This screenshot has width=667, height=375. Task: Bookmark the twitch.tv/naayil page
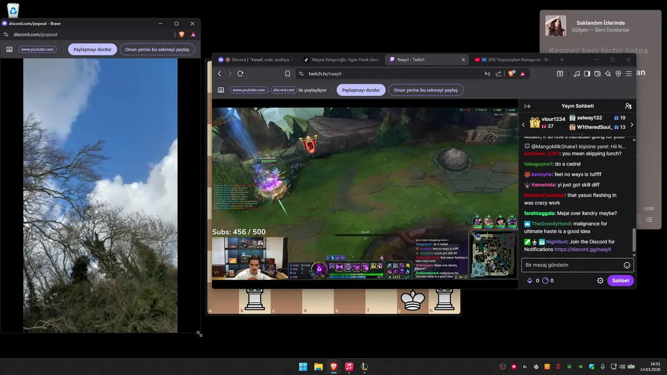pyautogui.click(x=287, y=73)
